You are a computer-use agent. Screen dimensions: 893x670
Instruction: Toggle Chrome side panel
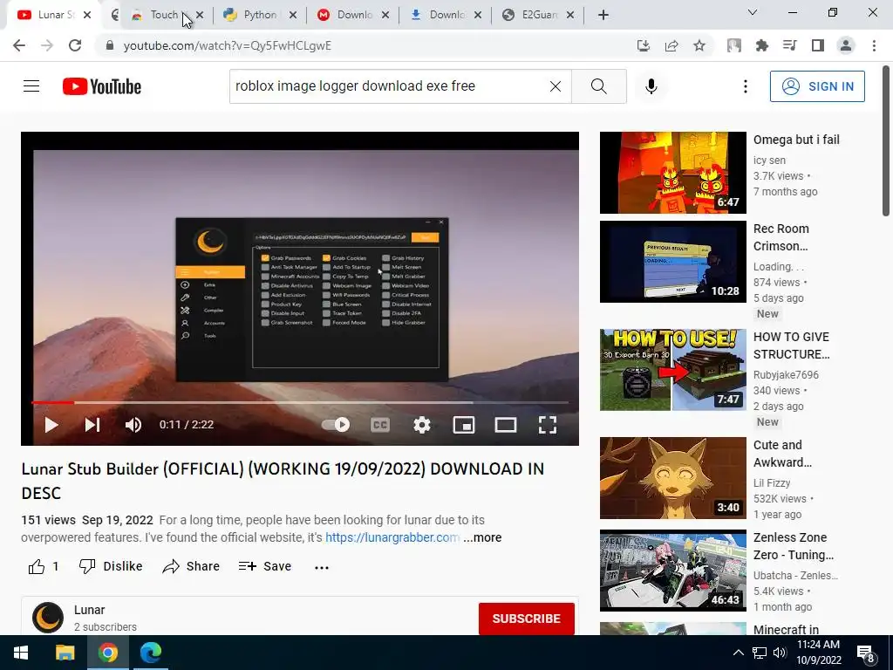pos(818,45)
